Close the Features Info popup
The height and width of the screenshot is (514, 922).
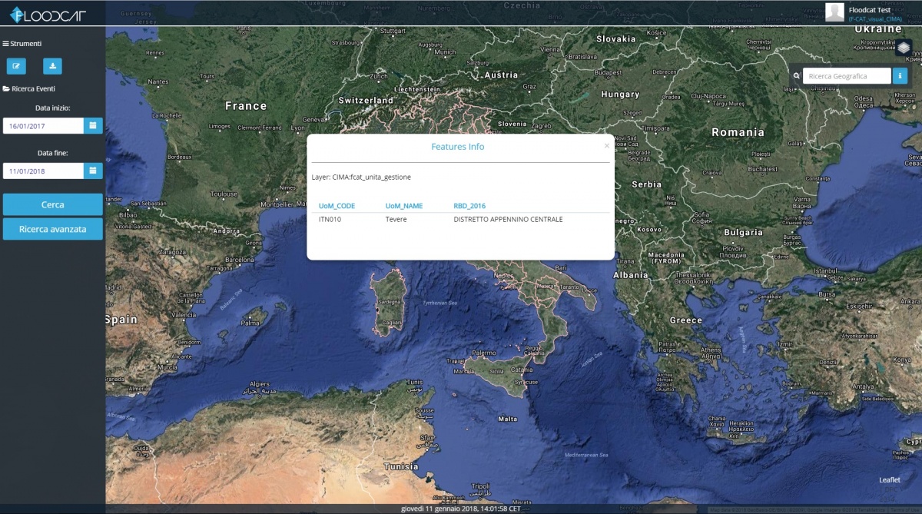(x=606, y=145)
